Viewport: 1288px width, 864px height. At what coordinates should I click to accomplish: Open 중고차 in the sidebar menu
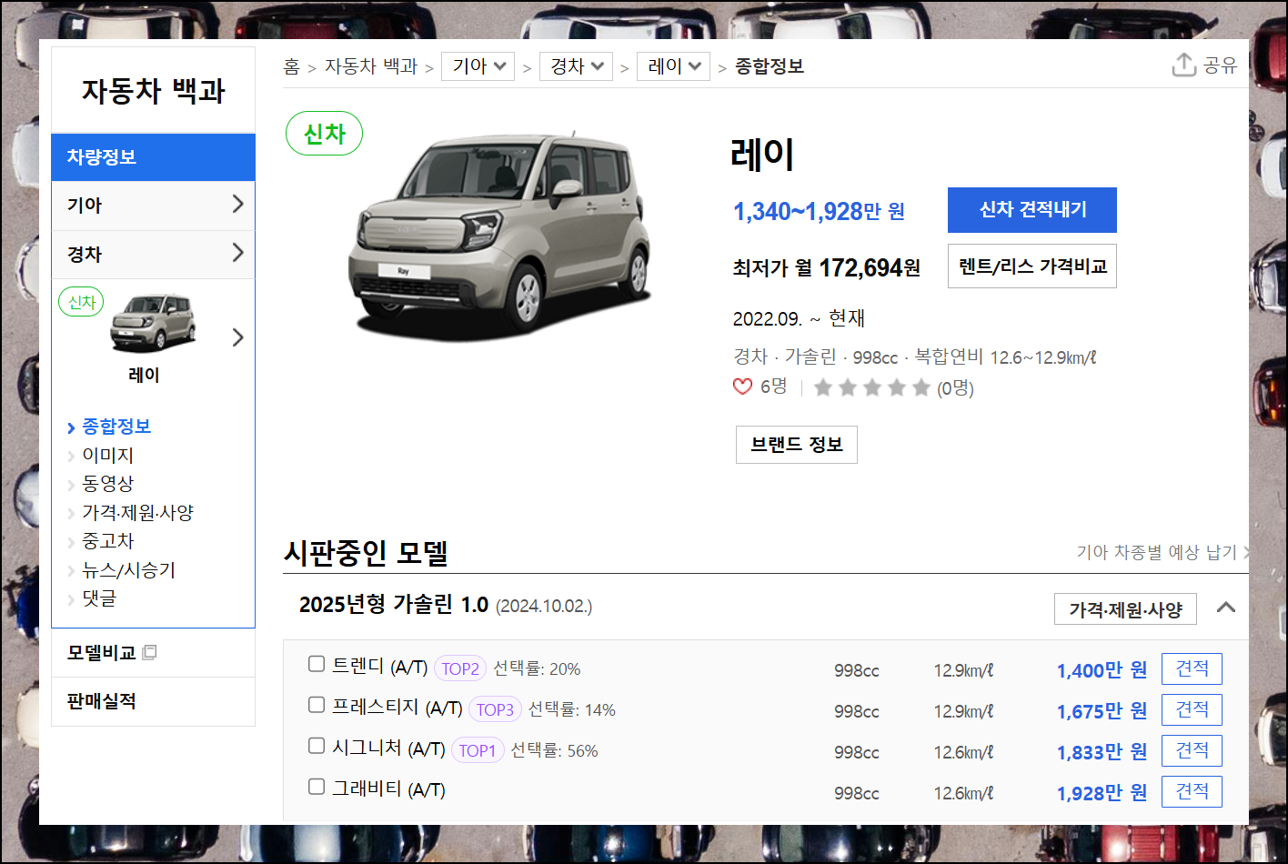[108, 541]
